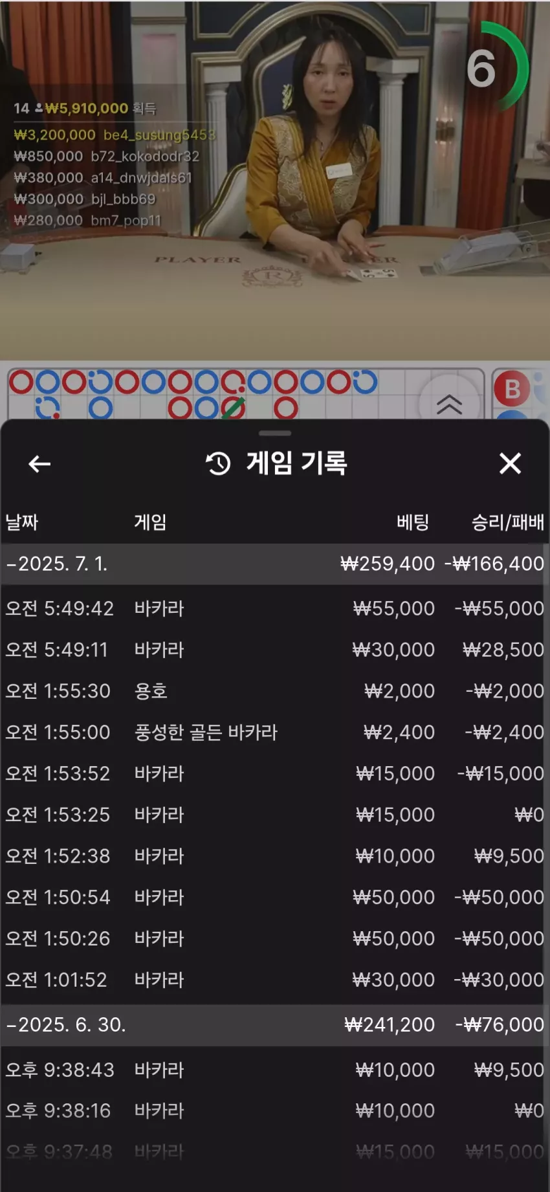Tap winner bm7_pop11 in the list
The height and width of the screenshot is (1192, 550).
(x=87, y=220)
